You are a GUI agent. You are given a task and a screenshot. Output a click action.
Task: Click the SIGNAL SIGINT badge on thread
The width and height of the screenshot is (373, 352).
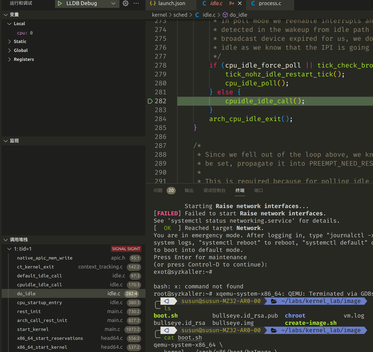pyautogui.click(x=126, y=249)
